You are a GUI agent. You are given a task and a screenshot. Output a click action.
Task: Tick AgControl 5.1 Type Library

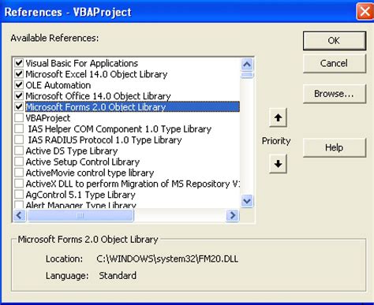point(19,195)
